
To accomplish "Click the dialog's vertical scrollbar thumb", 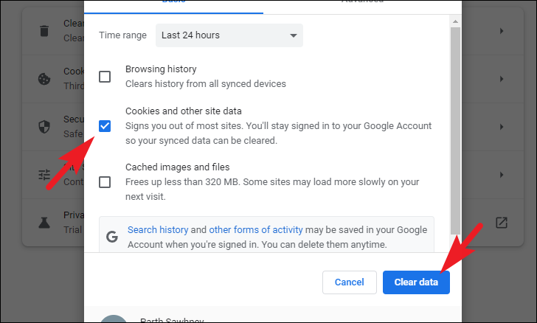I will click(457, 125).
